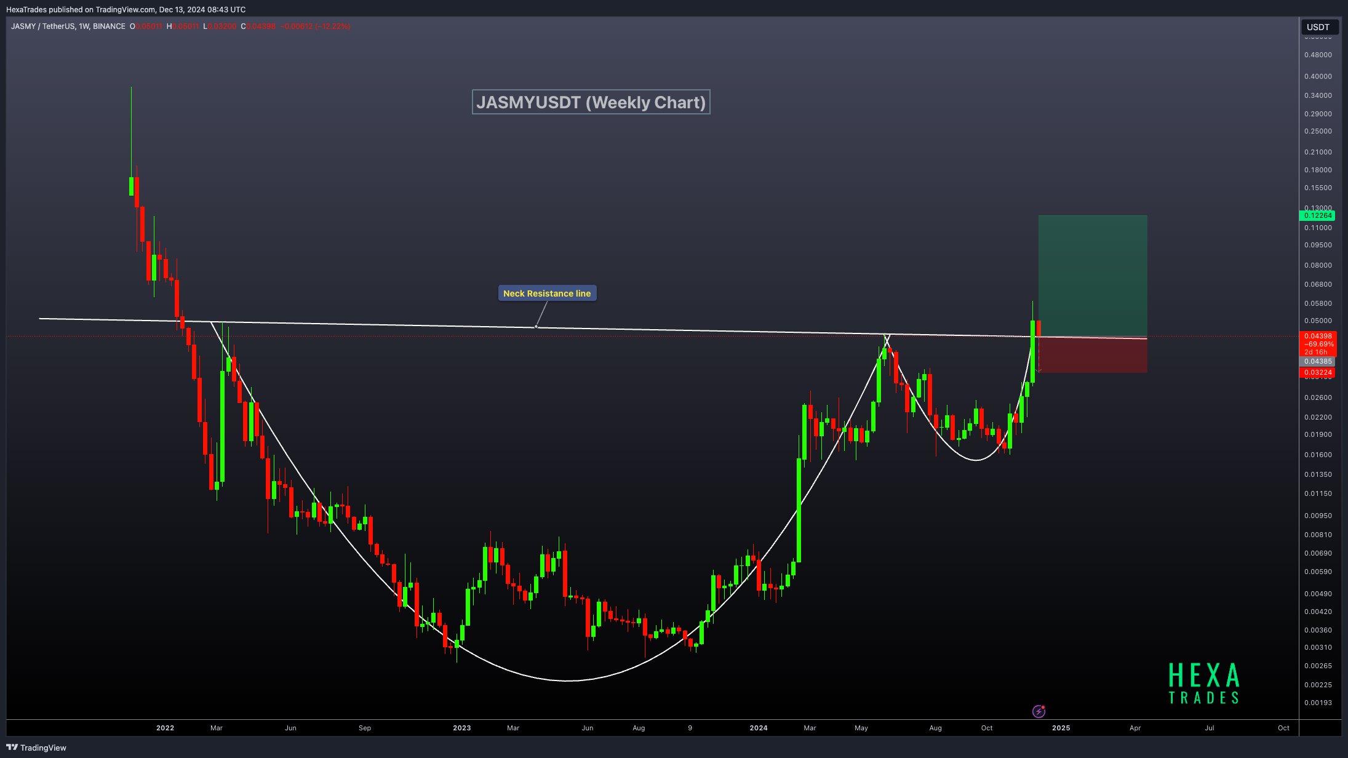Select the 'JASMYUSDT (Weekly Chart)' title box

591,102
